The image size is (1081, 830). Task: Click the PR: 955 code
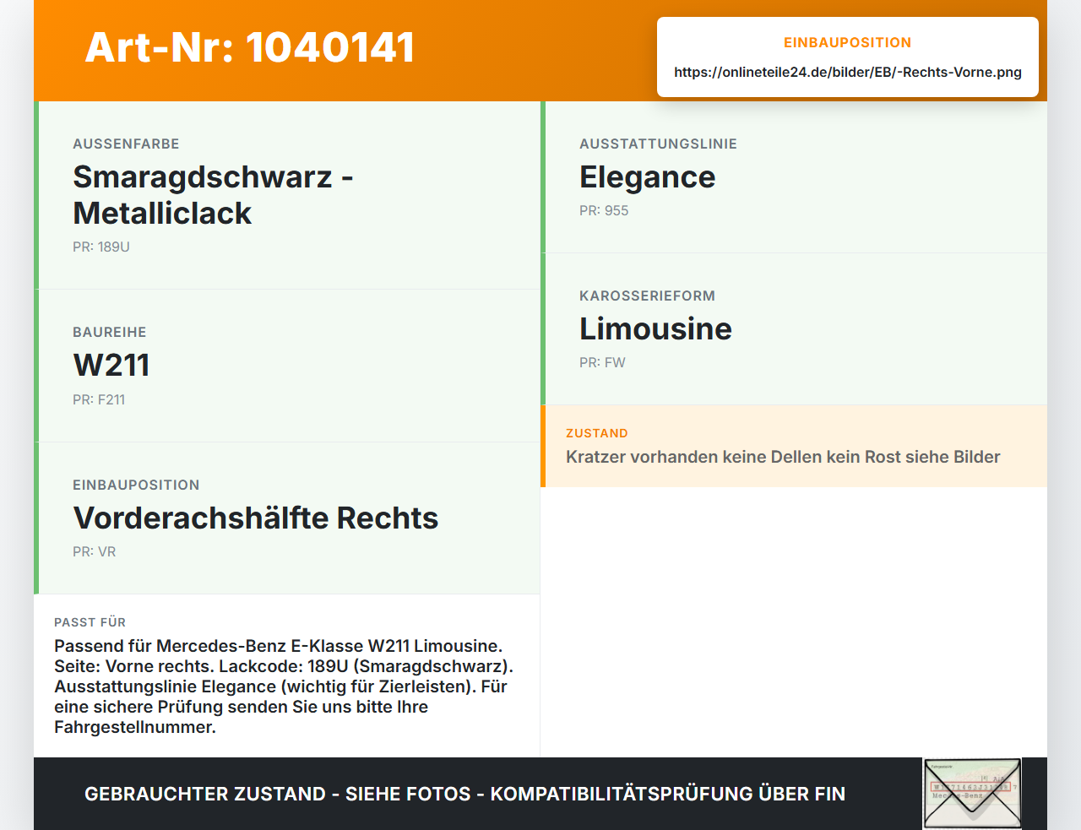point(604,210)
